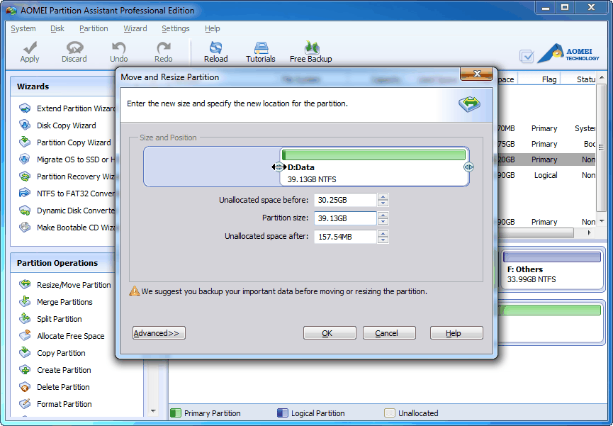This screenshot has width=613, height=426.
Task: Click the partition list scroll up arrow
Action: tap(602, 77)
